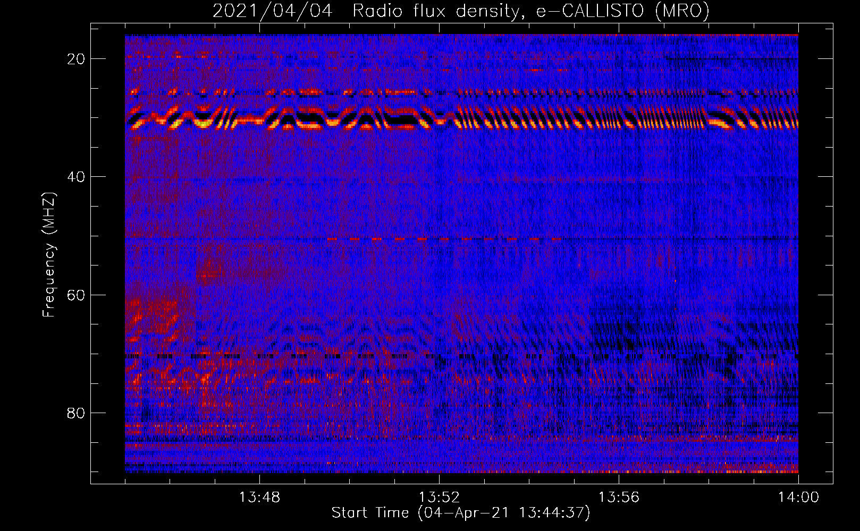The image size is (860, 531).
Task: Click the 13:52 time axis label
Action: (439, 498)
